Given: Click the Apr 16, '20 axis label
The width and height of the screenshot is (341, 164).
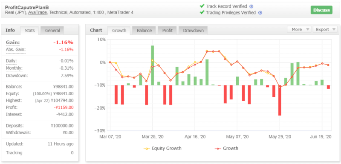Looking at the screenshot, I should 195,137.
